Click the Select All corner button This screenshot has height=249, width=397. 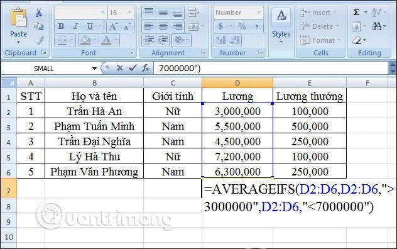tap(9, 83)
